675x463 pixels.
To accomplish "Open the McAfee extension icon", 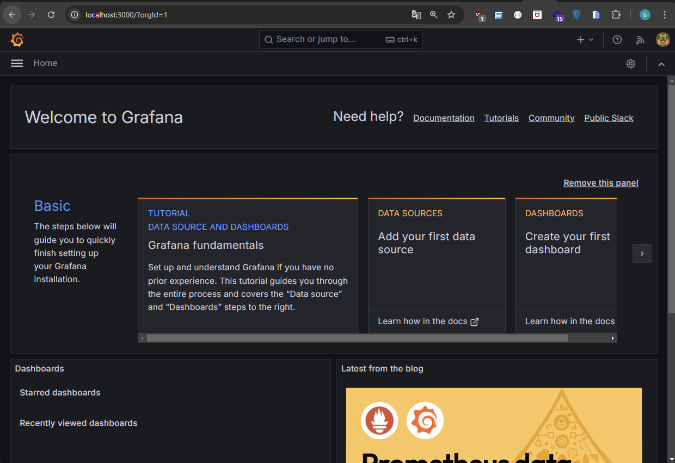I will pos(537,15).
